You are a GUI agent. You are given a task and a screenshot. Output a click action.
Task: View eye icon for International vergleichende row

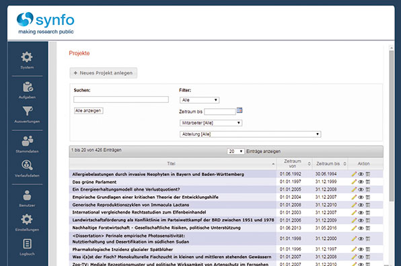(x=361, y=212)
